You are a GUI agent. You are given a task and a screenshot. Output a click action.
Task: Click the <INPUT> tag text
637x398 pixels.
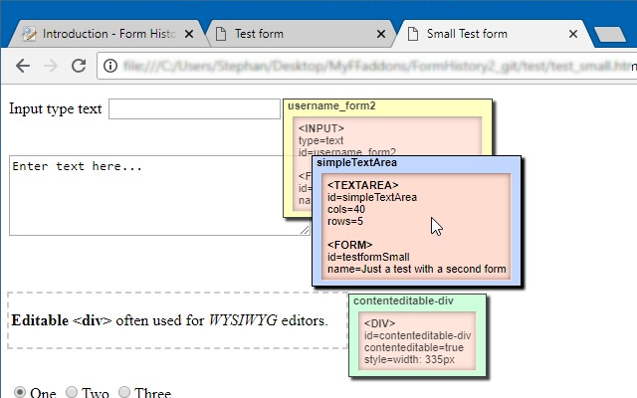(x=320, y=128)
